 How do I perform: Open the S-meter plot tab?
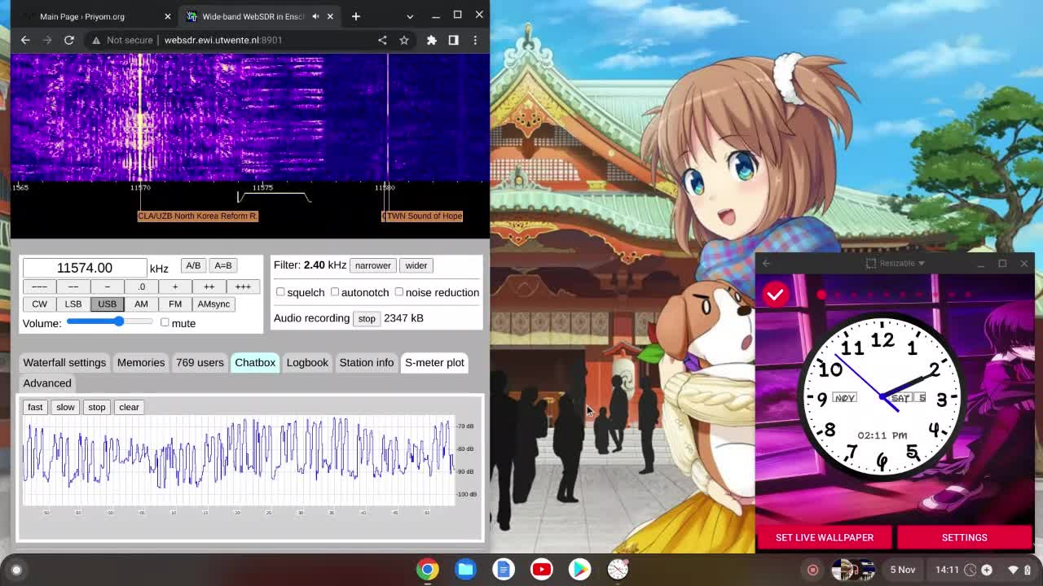[x=434, y=363]
